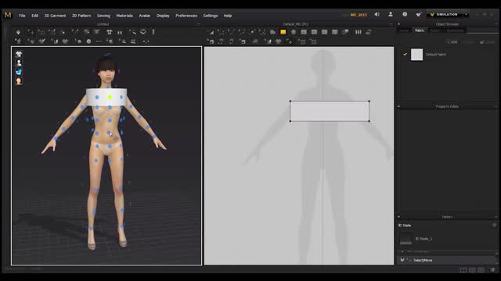Click the Add button in Fabric tab

click(x=452, y=42)
